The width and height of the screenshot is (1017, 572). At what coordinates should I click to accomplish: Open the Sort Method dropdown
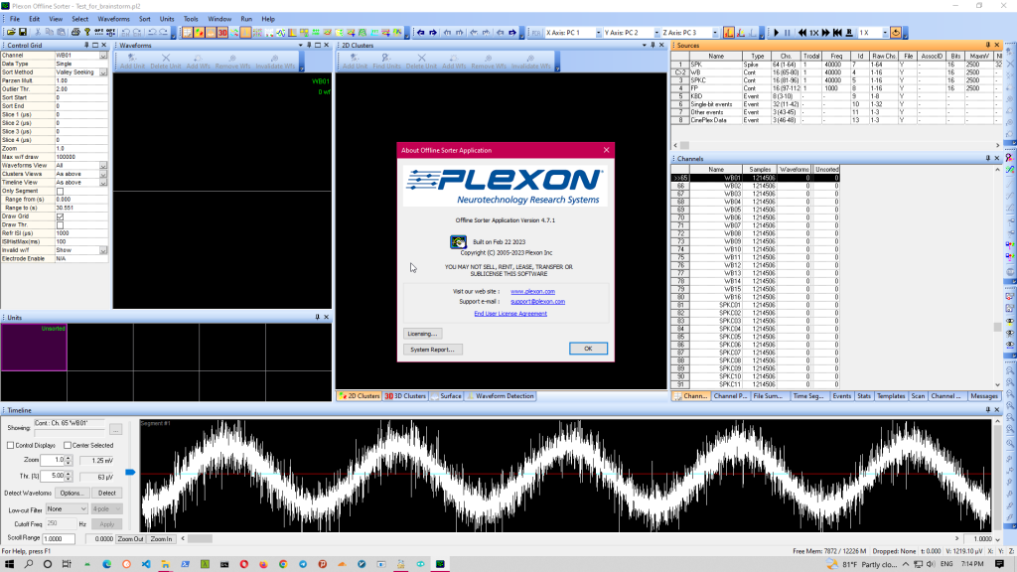click(x=103, y=71)
